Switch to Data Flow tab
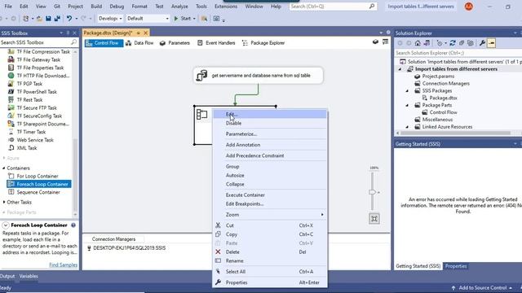Image resolution: width=522 pixels, height=293 pixels. click(x=139, y=43)
